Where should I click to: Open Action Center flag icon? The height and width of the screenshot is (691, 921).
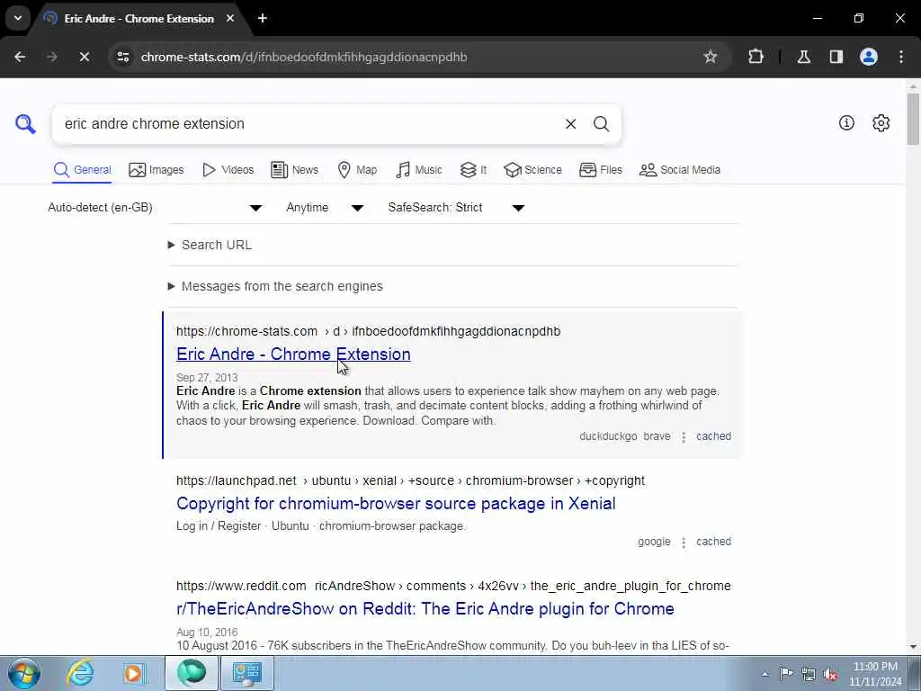[x=786, y=674]
